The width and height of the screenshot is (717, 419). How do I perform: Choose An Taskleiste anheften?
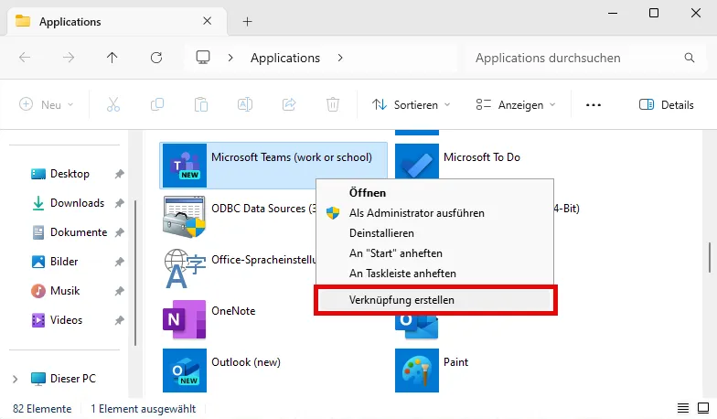tap(434, 273)
